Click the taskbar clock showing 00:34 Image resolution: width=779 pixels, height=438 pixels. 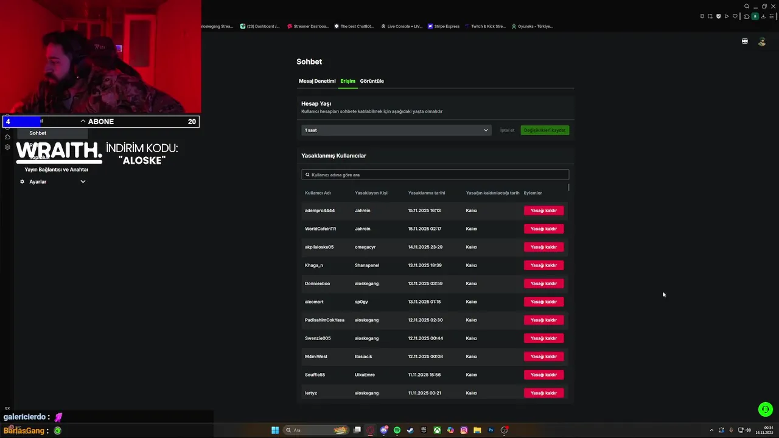[x=764, y=430]
